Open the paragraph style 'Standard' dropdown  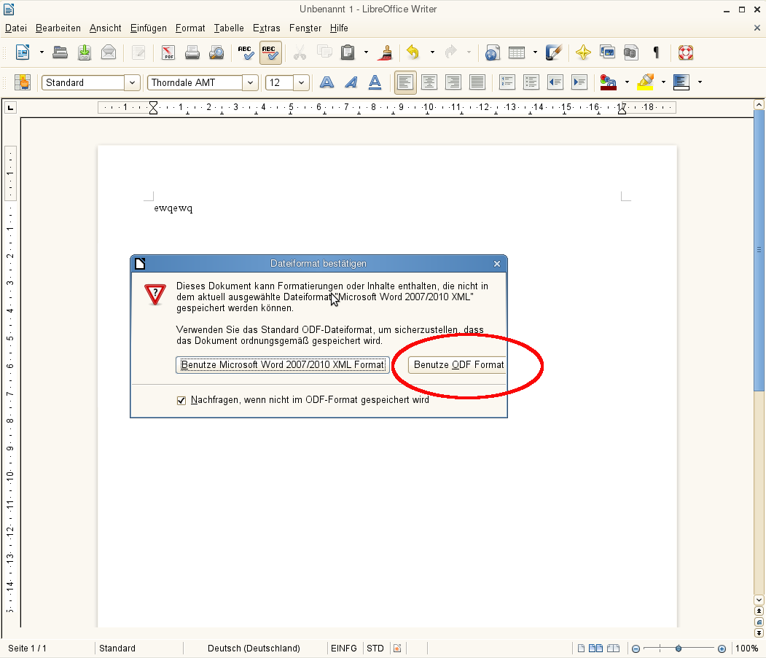[x=132, y=82]
